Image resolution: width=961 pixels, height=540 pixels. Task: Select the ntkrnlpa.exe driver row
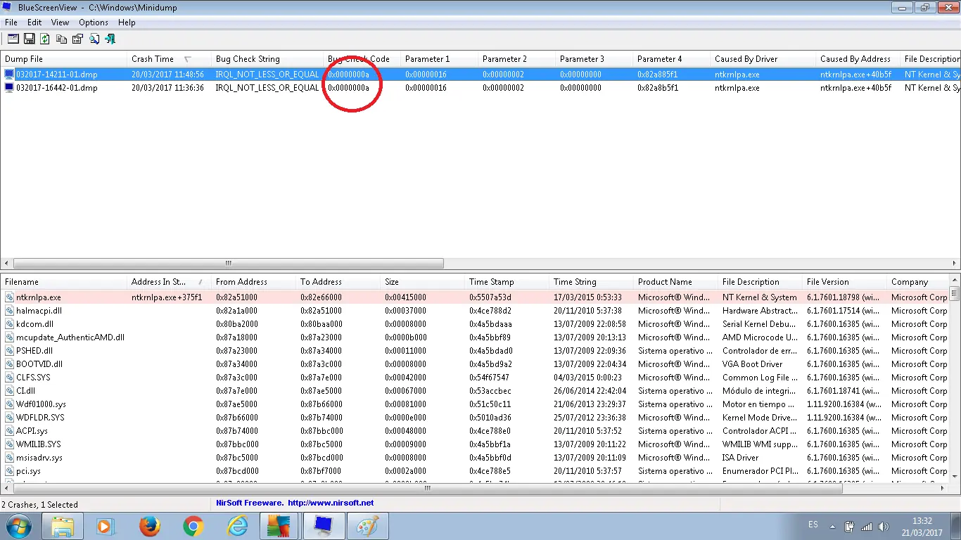pyautogui.click(x=475, y=297)
